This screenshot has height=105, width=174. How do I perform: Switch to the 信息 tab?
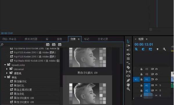pos(59,39)
